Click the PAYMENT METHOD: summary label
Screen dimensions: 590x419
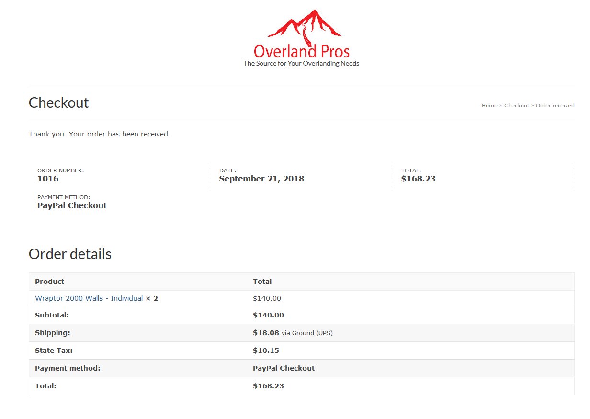pos(64,197)
